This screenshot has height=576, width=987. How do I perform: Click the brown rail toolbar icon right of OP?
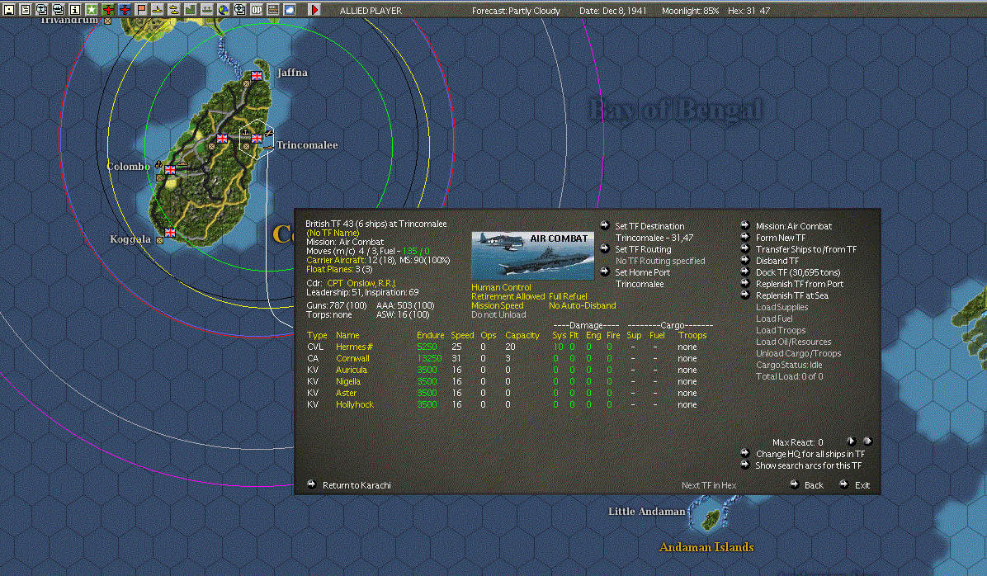pyautogui.click(x=274, y=9)
